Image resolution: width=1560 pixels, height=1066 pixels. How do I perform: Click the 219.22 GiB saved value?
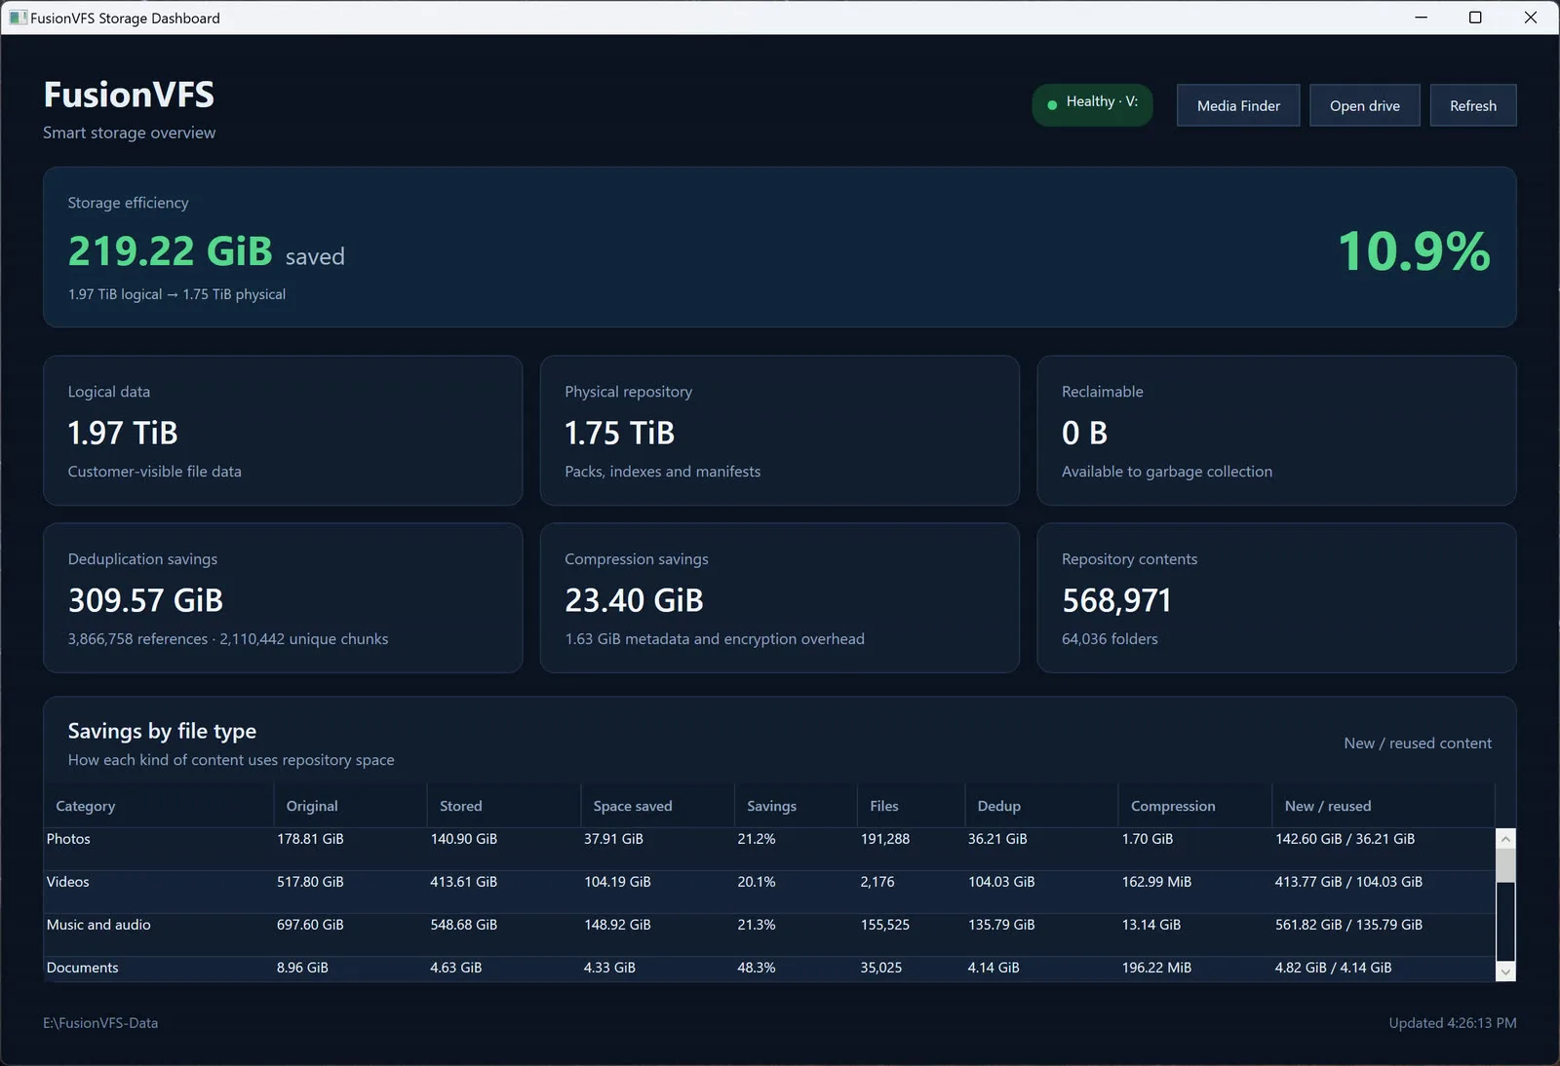point(171,251)
